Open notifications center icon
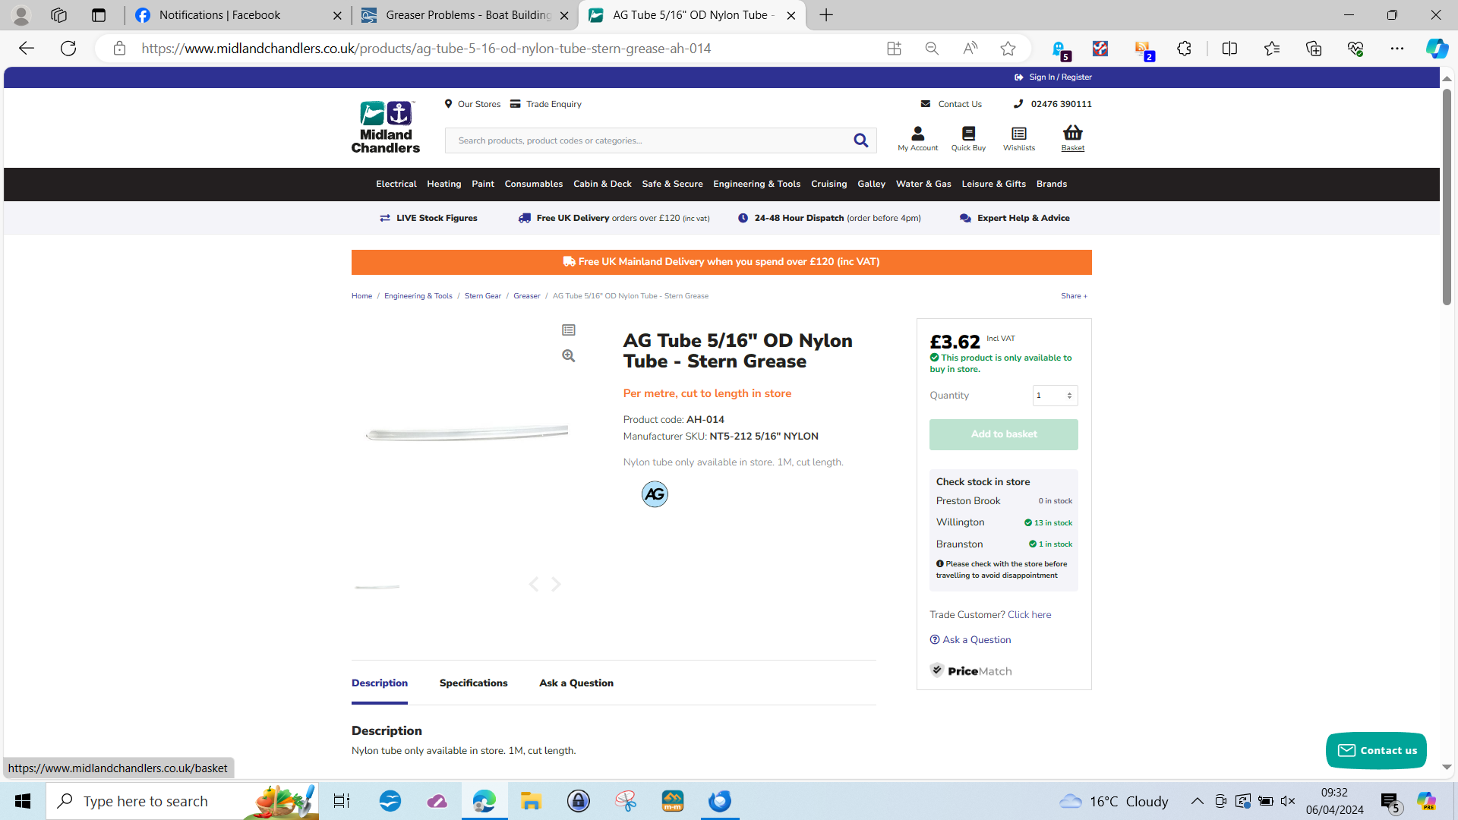The width and height of the screenshot is (1458, 820). click(1390, 803)
